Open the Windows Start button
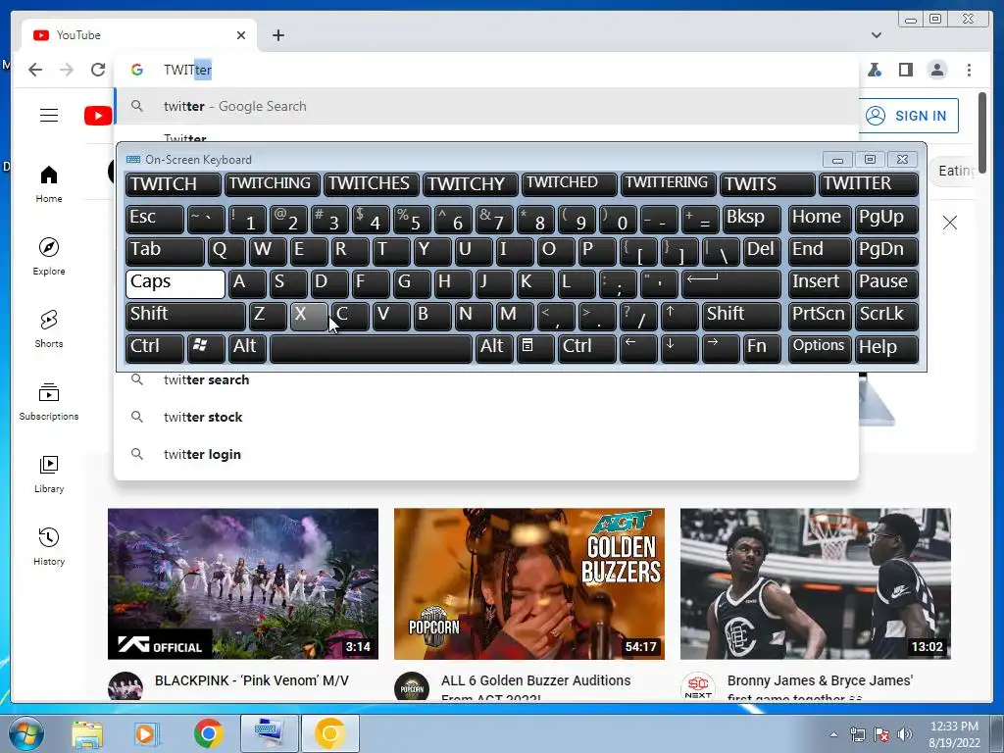 [x=25, y=733]
